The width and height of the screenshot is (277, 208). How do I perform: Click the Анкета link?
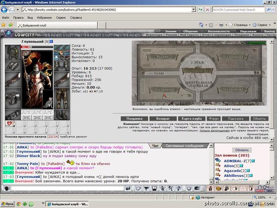258,35
